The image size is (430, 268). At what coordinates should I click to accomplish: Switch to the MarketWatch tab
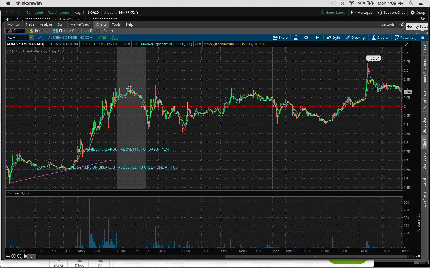(x=81, y=24)
